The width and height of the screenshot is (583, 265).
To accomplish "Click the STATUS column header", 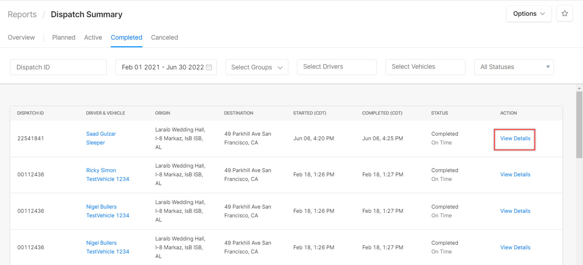I will (x=439, y=113).
